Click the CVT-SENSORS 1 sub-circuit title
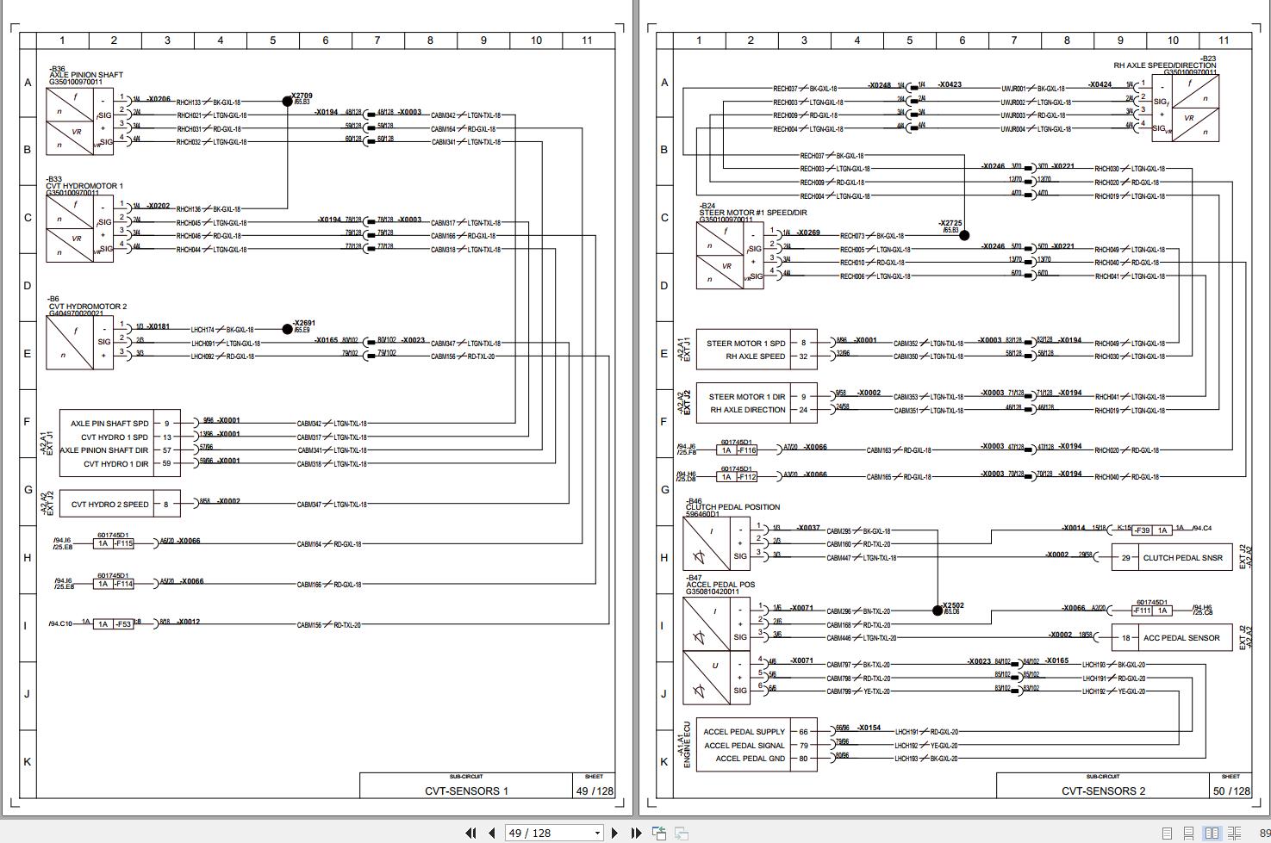This screenshot has width=1271, height=843. (466, 790)
